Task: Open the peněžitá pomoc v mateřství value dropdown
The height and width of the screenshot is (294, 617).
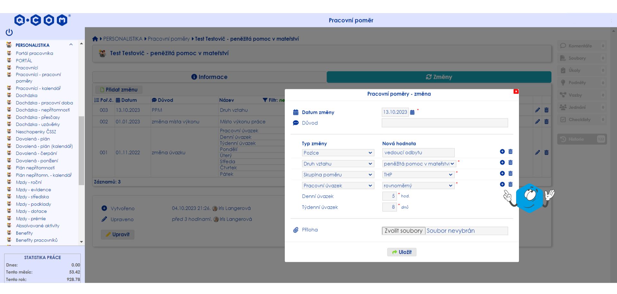Action: pos(419,164)
